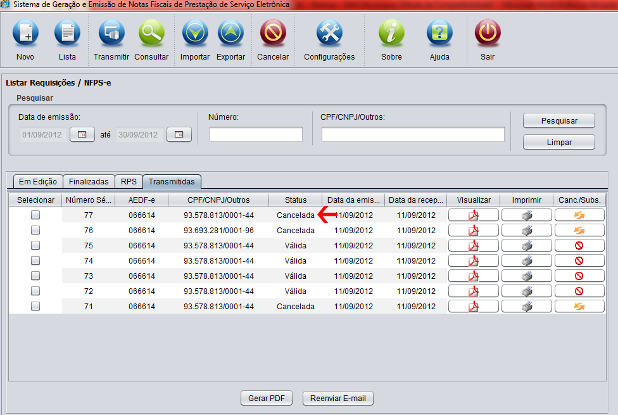Image resolution: width=618 pixels, height=415 pixels.
Task: Print note number 77
Action: (527, 215)
